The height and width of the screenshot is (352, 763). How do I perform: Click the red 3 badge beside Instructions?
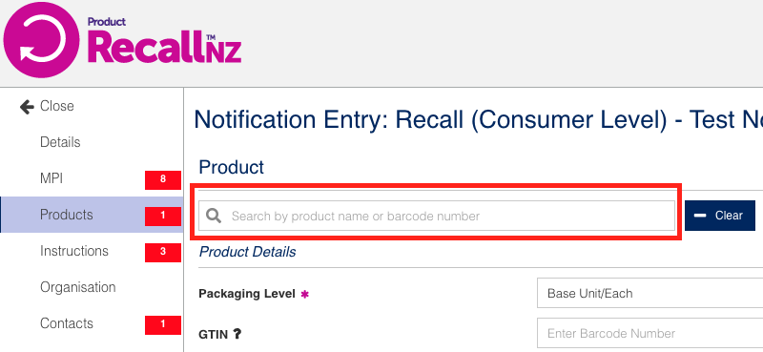[x=163, y=252]
